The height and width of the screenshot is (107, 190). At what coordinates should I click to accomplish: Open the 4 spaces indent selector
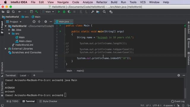point(169,106)
